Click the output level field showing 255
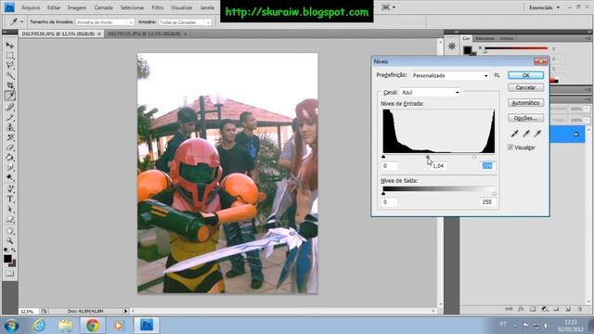The height and width of the screenshot is (334, 594). click(487, 202)
